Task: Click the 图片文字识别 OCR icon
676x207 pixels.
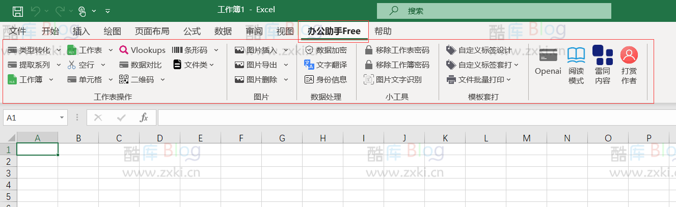Action: point(369,79)
